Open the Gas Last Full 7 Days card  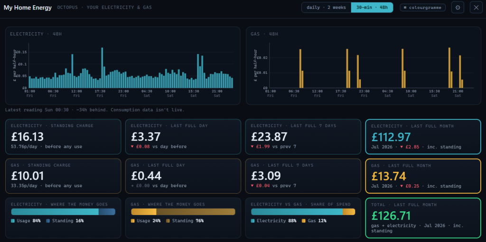303,176
